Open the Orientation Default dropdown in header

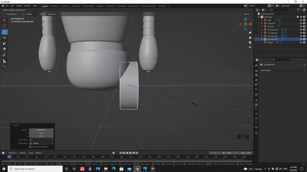pyautogui.click(x=30, y=14)
